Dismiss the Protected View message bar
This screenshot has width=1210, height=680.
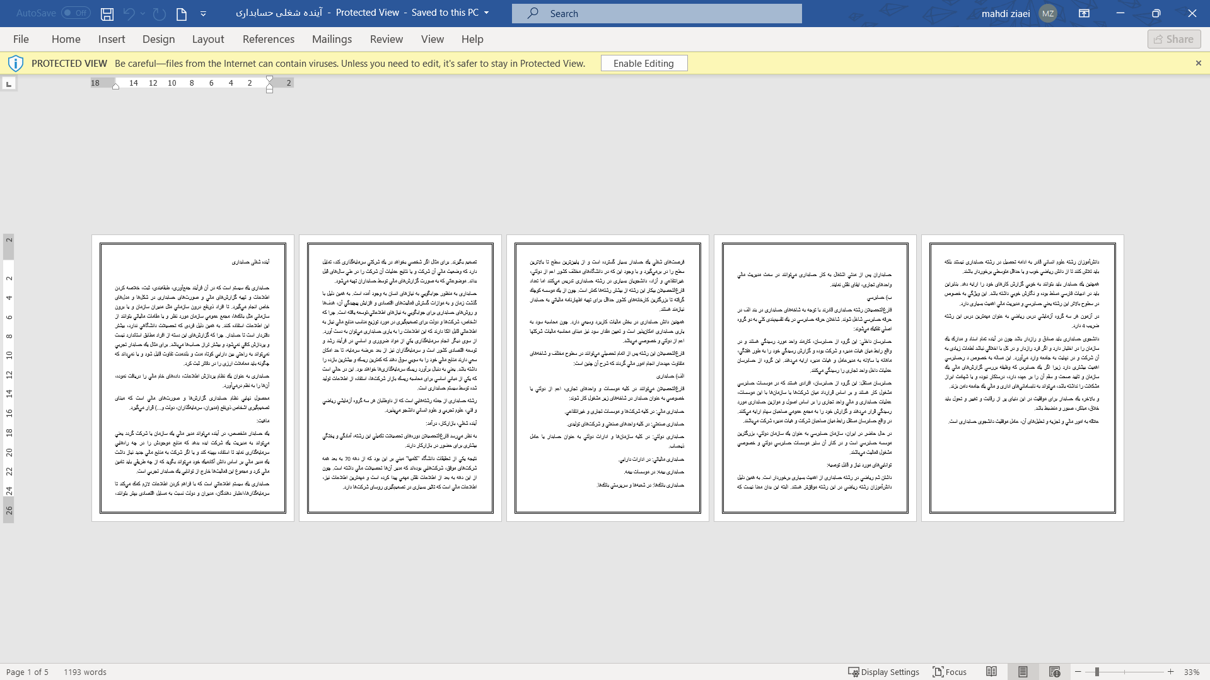click(1199, 63)
